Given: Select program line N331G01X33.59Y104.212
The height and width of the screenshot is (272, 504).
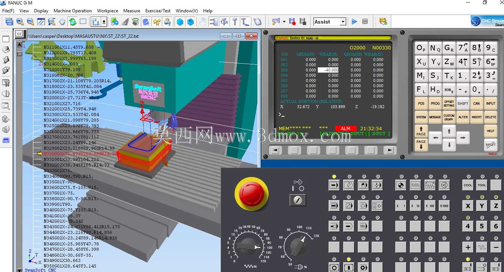Looking at the screenshot, I should point(71,159).
